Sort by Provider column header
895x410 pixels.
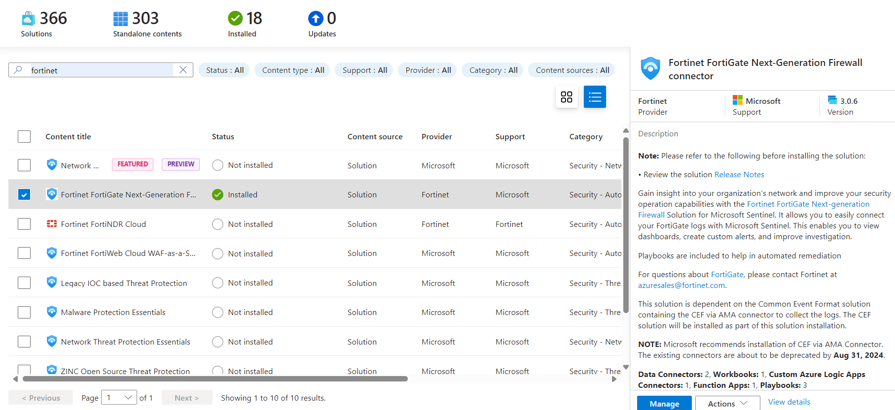(x=436, y=136)
